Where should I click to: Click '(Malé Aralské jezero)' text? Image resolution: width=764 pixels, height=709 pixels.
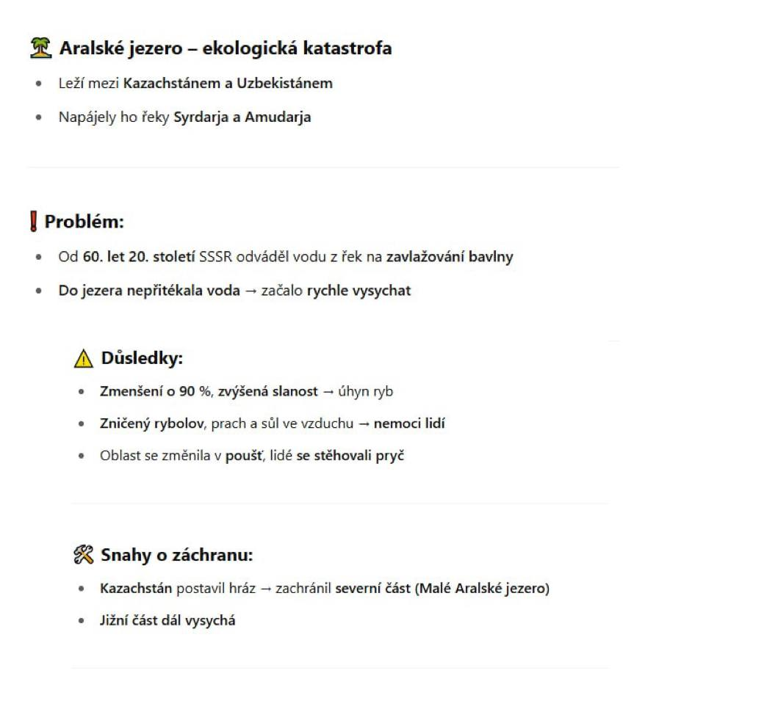tap(482, 588)
